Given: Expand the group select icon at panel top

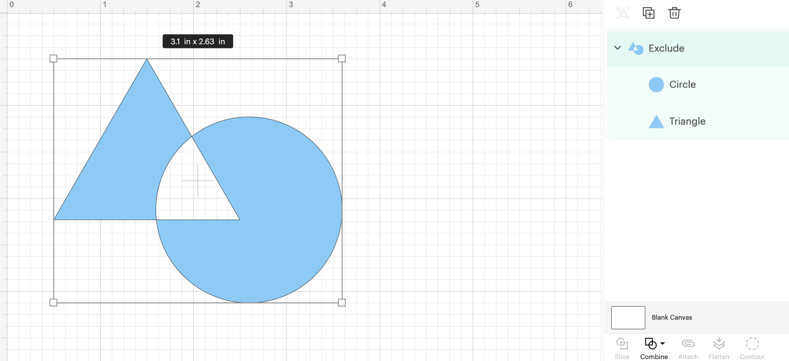Looking at the screenshot, I should 622,13.
